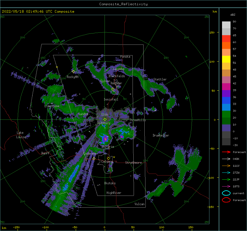Click the Composite_Reflectivity title text
The height and width of the screenshot is (231, 247).
pos(123,4)
